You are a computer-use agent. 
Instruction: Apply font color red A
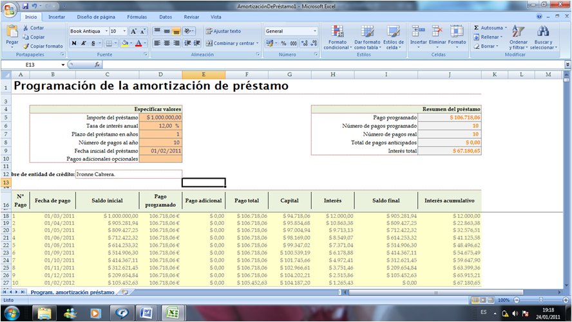(x=138, y=43)
